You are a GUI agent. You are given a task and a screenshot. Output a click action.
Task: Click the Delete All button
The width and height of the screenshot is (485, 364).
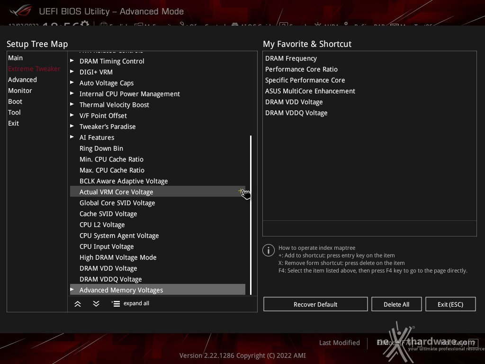[396, 304]
